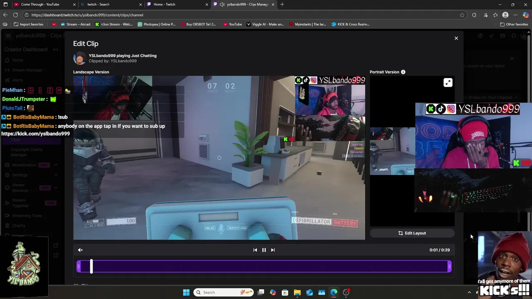
Task: Open the Buy OBSBOT Tail 2 bookmark
Action: 197,24
